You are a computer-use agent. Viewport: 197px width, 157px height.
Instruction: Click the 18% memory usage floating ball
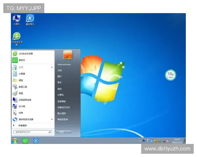pos(170,75)
